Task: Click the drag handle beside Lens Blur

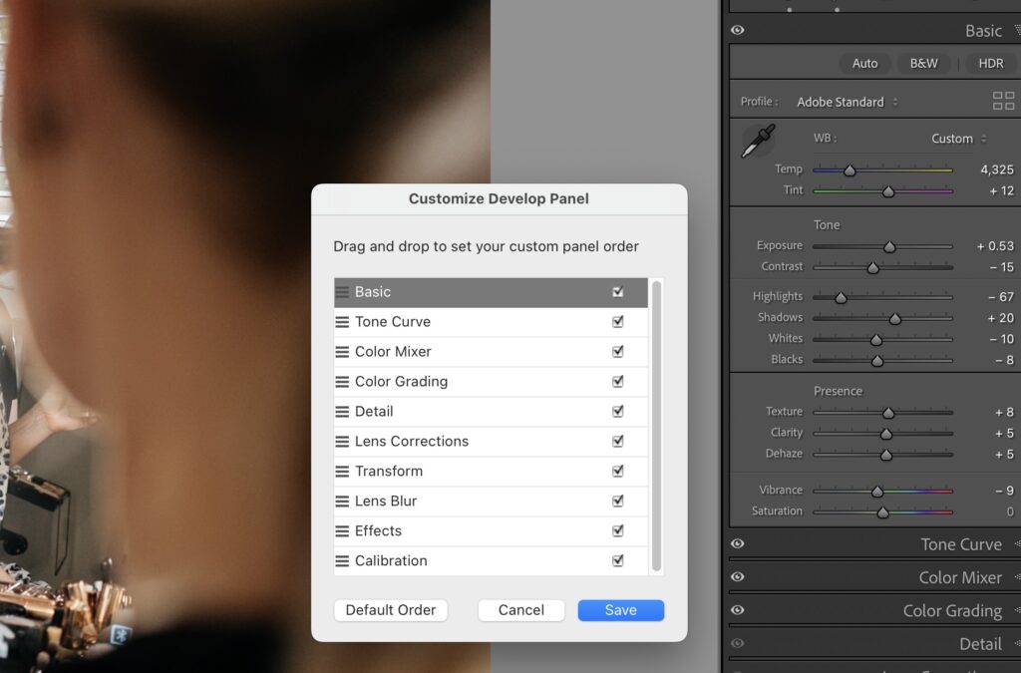Action: click(342, 501)
